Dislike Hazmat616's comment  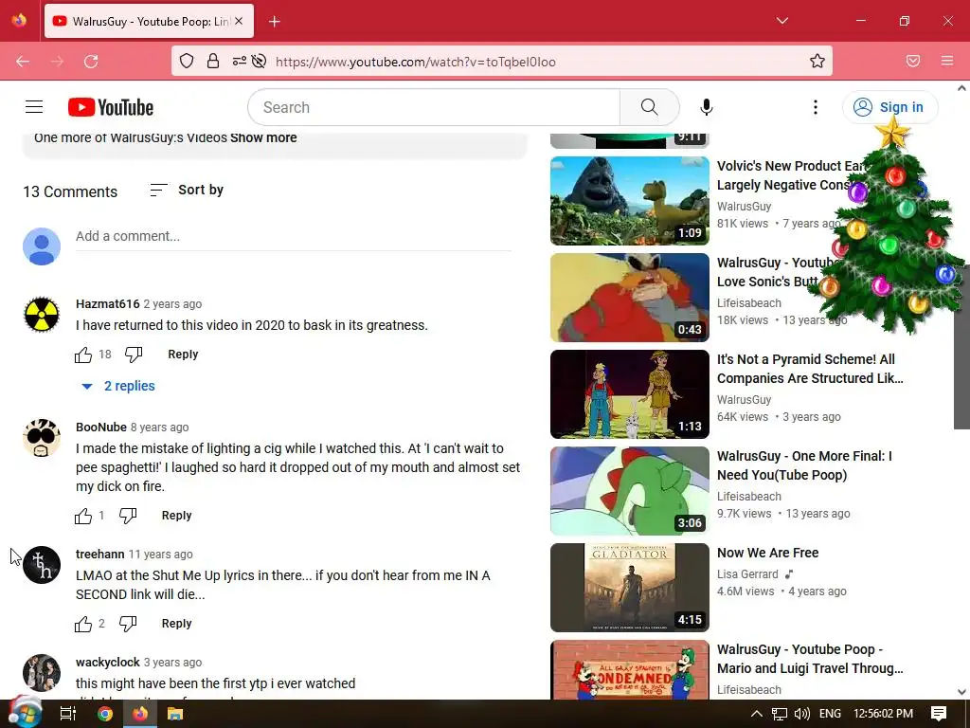(133, 355)
